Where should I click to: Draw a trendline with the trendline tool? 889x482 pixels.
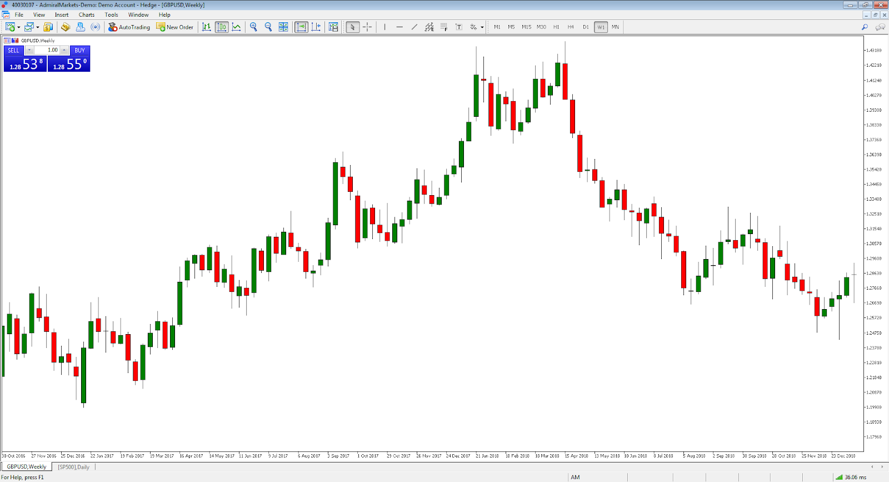pos(414,27)
